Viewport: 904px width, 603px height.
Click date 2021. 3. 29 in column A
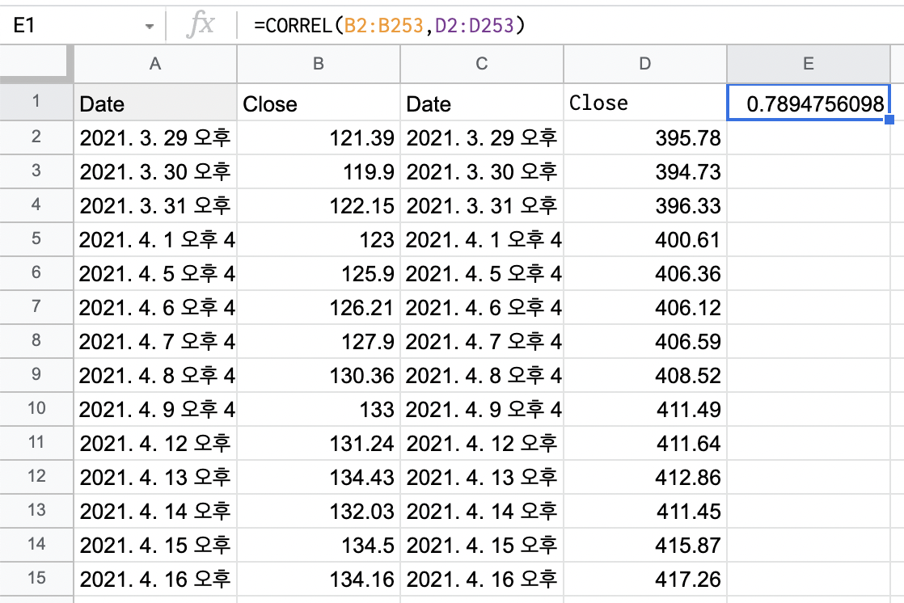(x=155, y=137)
